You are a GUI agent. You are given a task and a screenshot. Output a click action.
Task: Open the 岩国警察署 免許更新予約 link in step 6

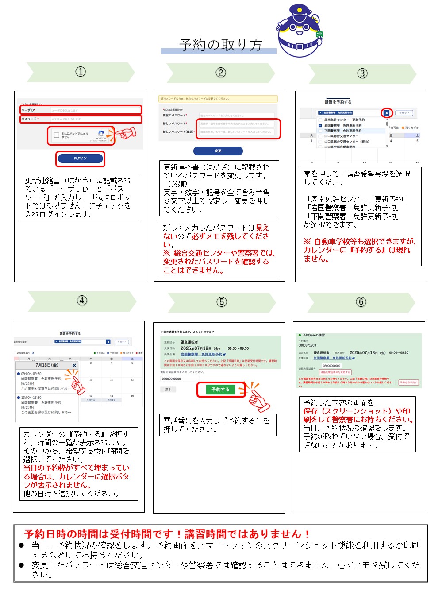point(333,358)
